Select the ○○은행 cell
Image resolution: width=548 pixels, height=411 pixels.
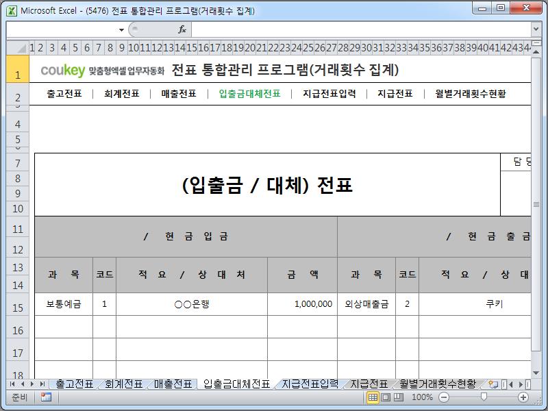point(192,304)
